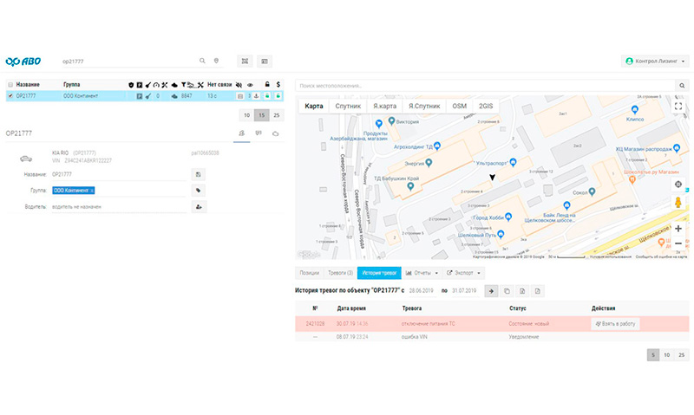Click the Взять в работу button
Viewport: 694px width, 415px height.
click(615, 324)
